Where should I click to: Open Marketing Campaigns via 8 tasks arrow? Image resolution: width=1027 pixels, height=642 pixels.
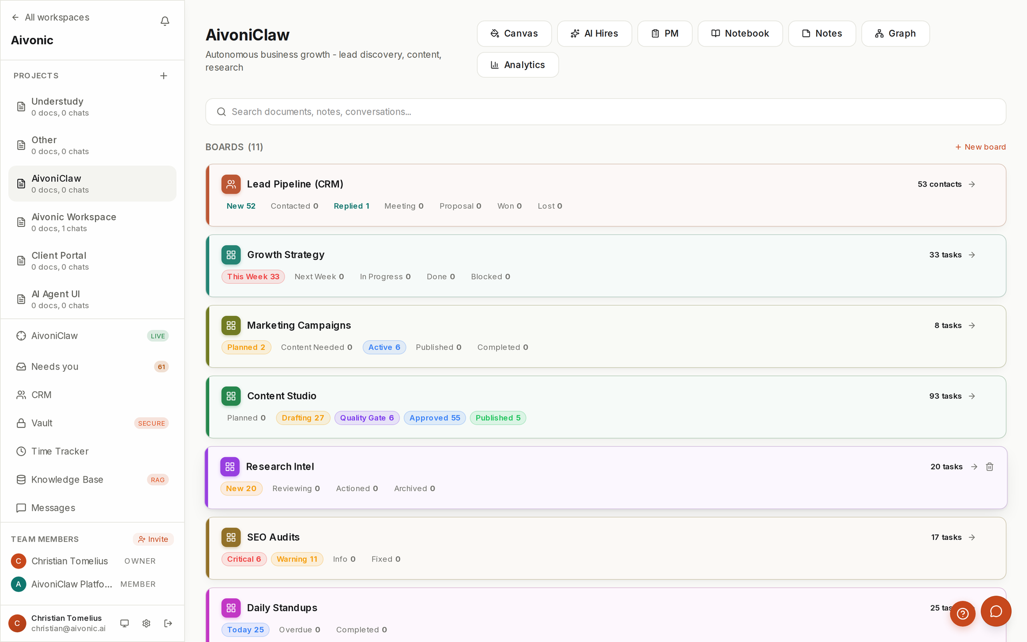[972, 325]
